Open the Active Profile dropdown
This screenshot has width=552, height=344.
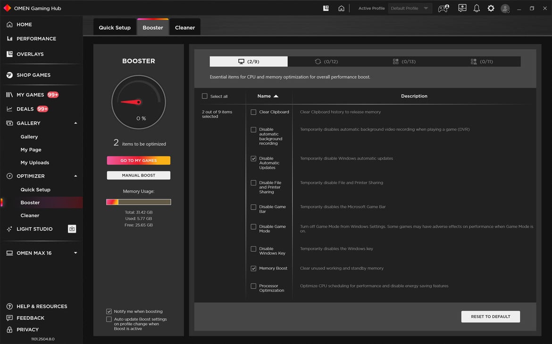click(410, 8)
